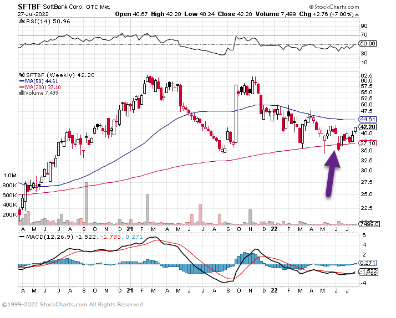Click the blue 0.271 histogram legend value
Screen dimensions: 396x318
(134, 237)
